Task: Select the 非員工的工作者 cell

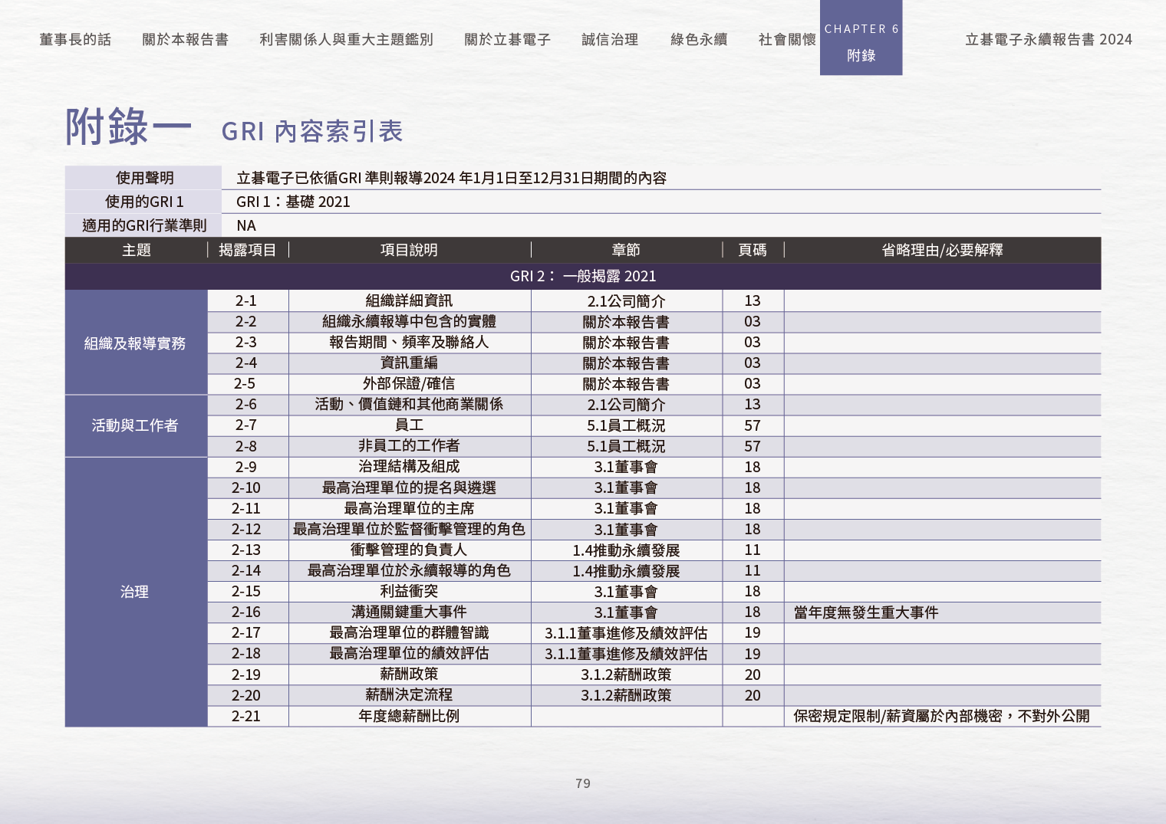Action: point(409,445)
